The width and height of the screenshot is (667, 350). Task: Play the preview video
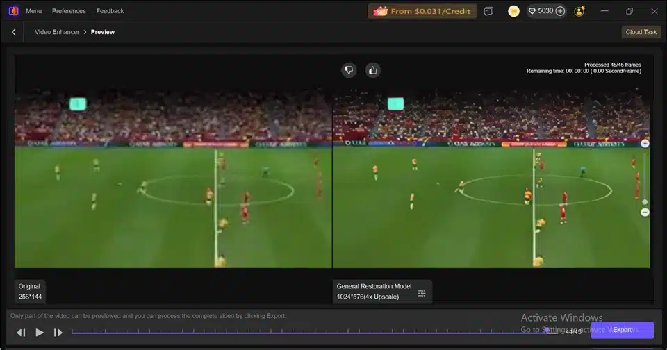point(40,333)
